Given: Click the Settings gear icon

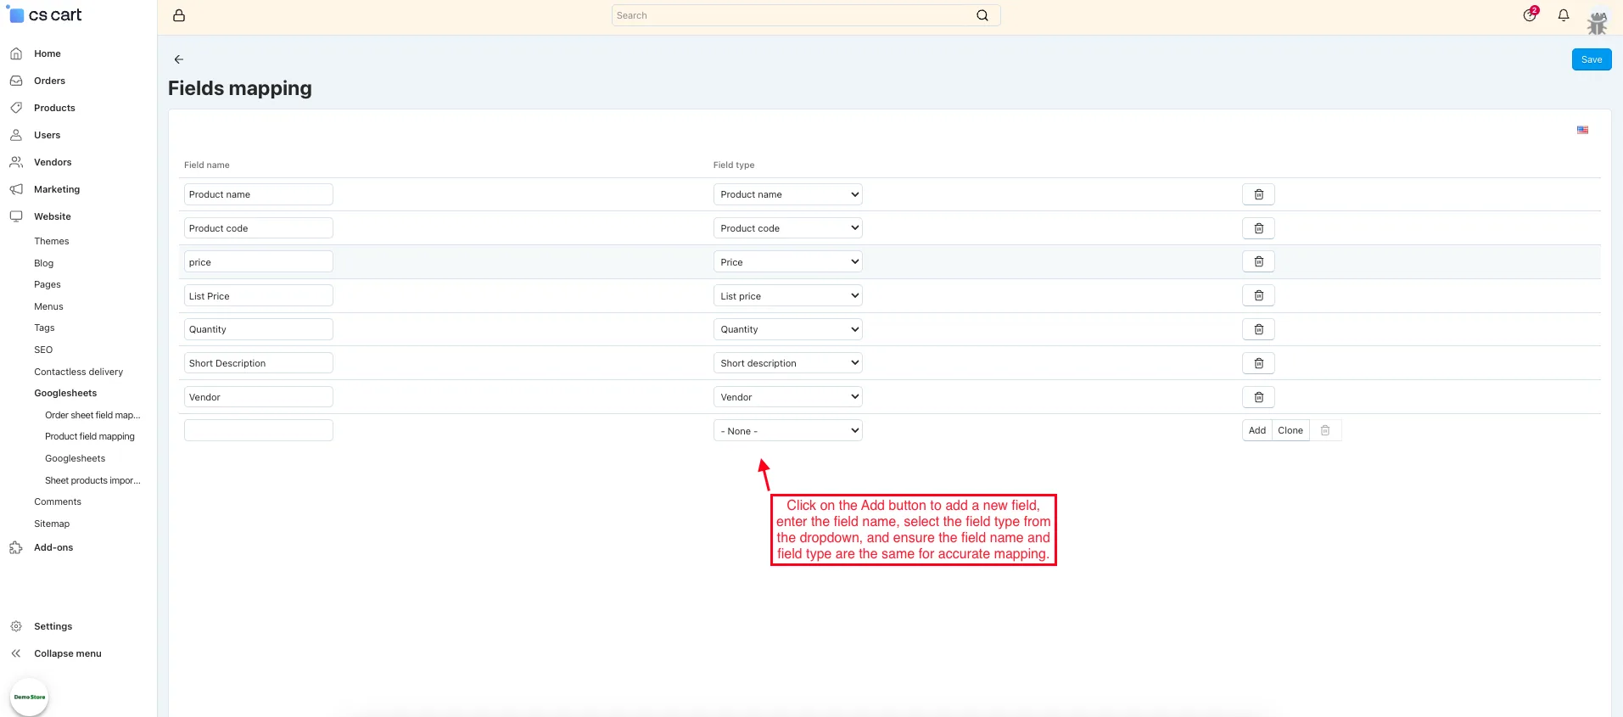Looking at the screenshot, I should point(16,626).
